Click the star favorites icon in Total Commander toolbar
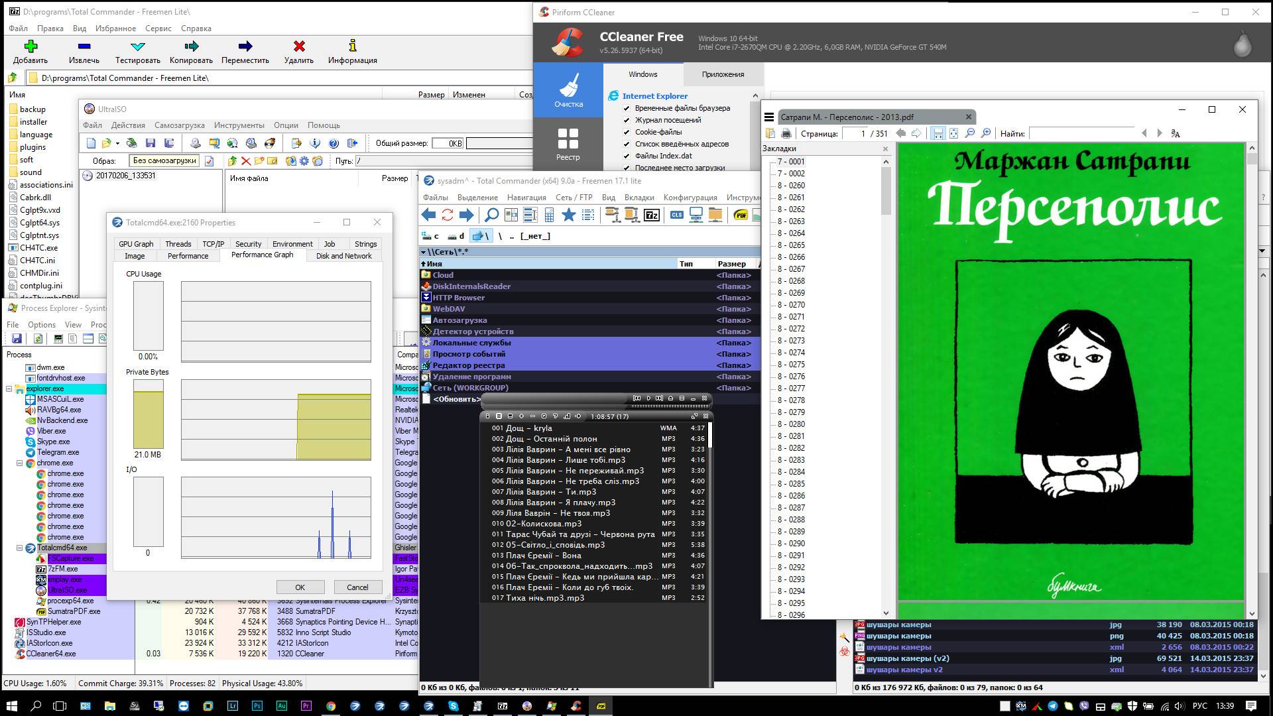1273x716 pixels. coord(568,215)
